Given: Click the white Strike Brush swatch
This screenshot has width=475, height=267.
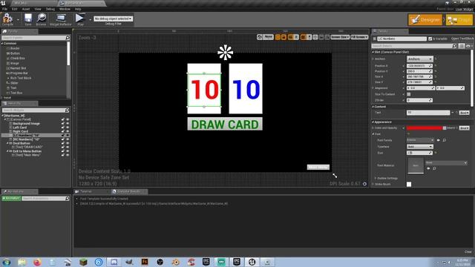Looking at the screenshot, I should [409, 184].
